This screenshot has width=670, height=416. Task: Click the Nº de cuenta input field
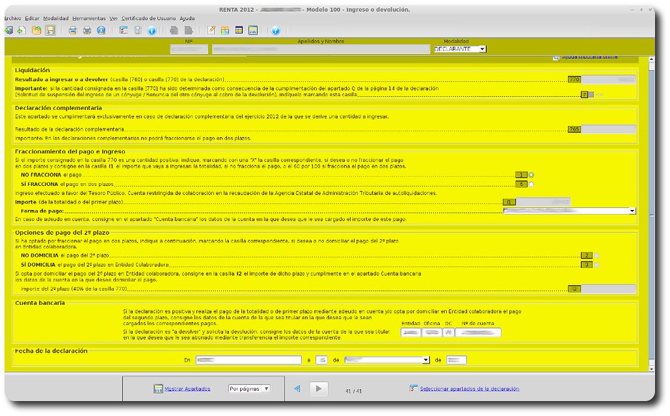(478, 332)
